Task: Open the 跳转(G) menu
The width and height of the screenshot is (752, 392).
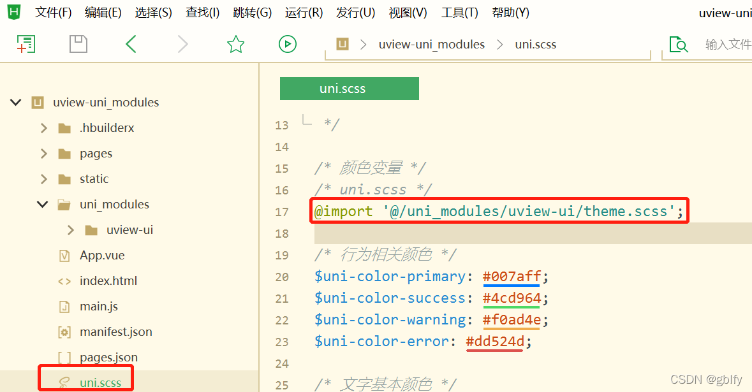Action: click(253, 13)
